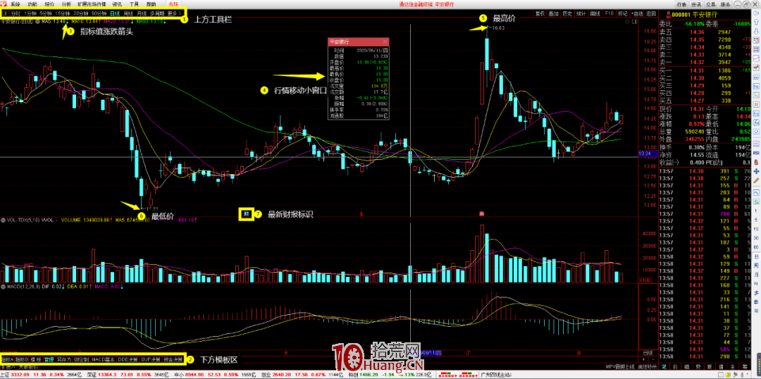
Task: Select the SUP决策 template
Action: (151, 359)
